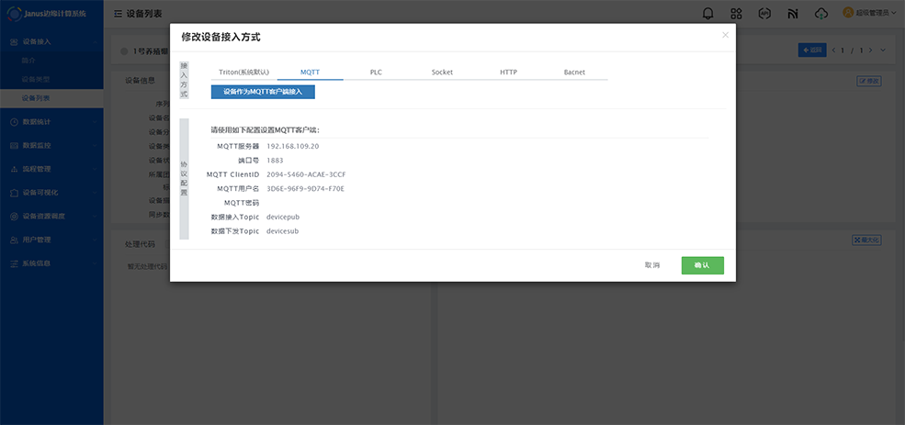Toggle sidebar via hamburger icon beside 设备列表
905x425 pixels.
coord(118,15)
